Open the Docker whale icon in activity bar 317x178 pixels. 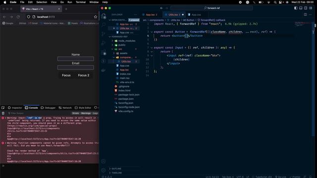104,70
